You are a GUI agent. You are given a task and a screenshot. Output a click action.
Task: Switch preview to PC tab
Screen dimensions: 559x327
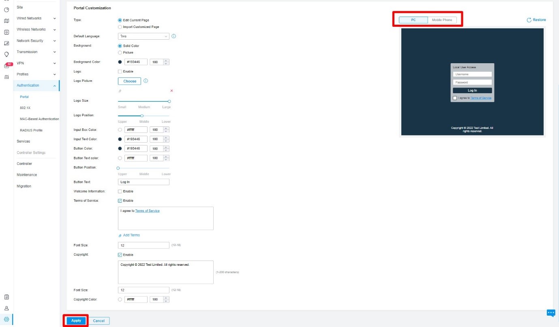413,20
